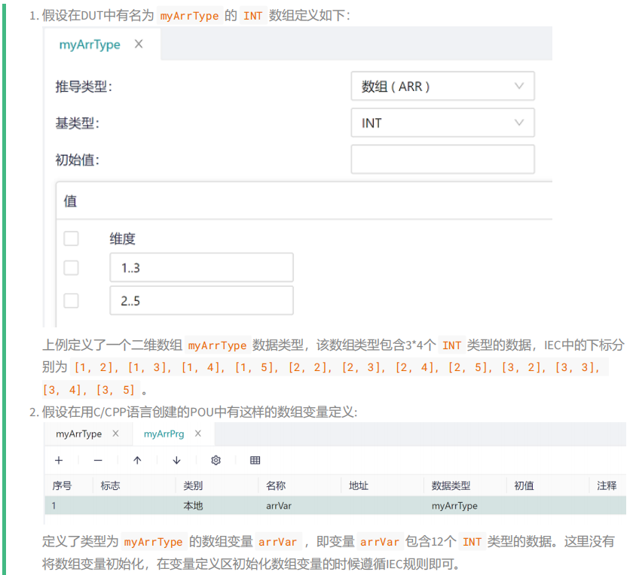
Task: Click the 2..5 dimension field
Action: pyautogui.click(x=202, y=300)
